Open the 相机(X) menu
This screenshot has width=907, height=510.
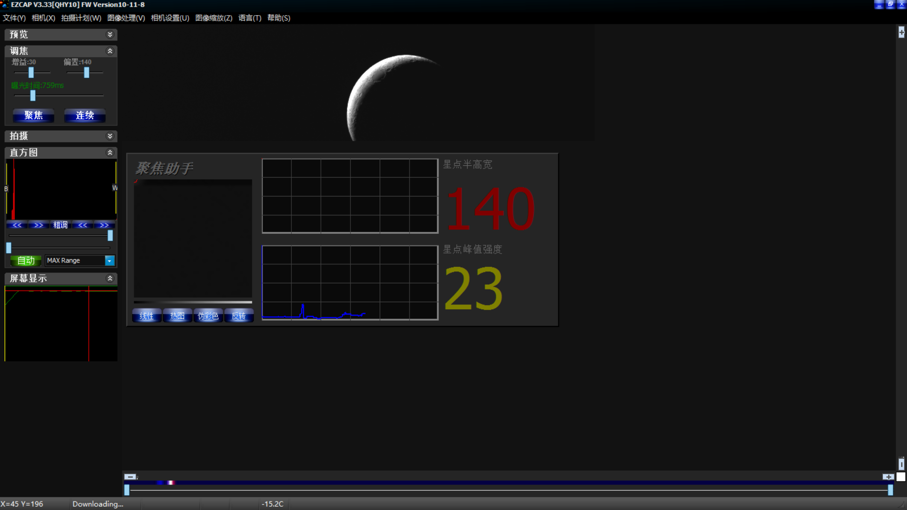[x=43, y=18]
